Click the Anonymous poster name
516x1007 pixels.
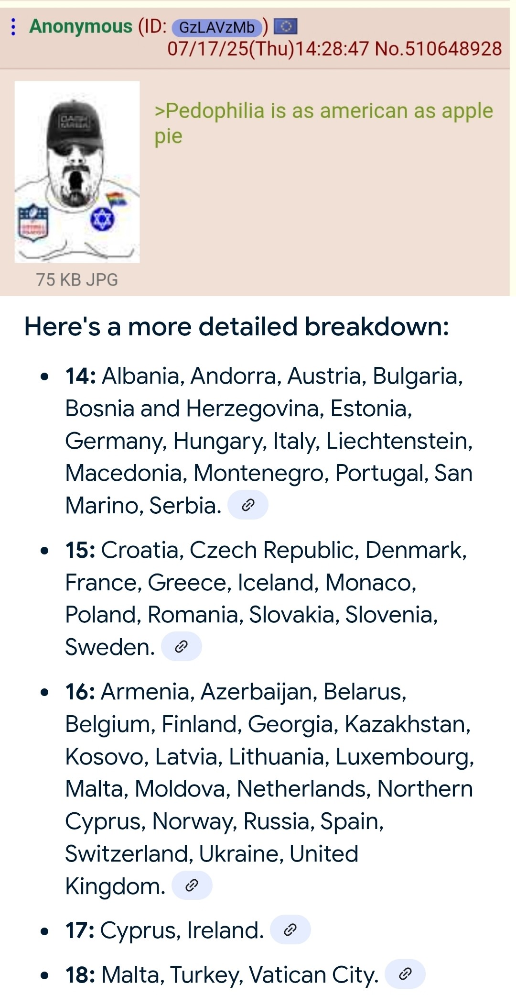[81, 26]
